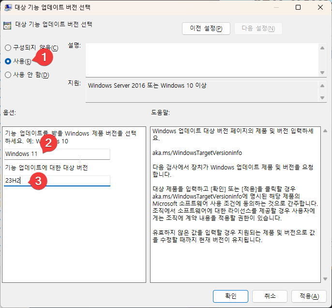Click the Windows 11 product version field
Screen dimensions: 332x308
pyautogui.click(x=57, y=154)
